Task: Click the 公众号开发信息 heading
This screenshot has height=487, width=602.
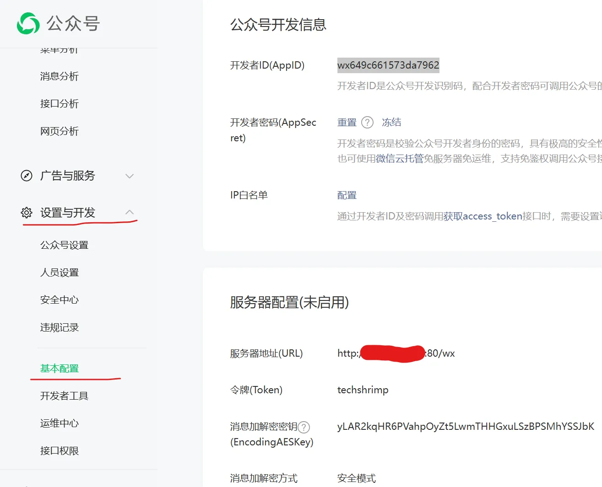Action: [x=278, y=25]
